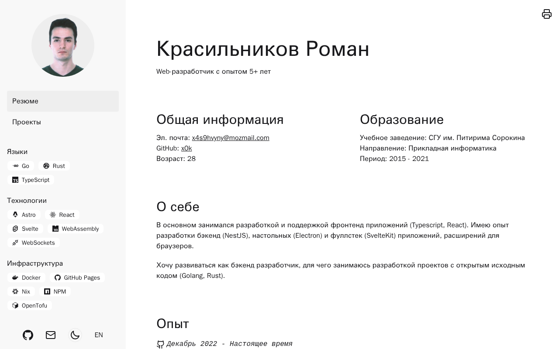Click the Направление: Прикладная информатика line
The image size is (559, 349).
click(x=428, y=148)
